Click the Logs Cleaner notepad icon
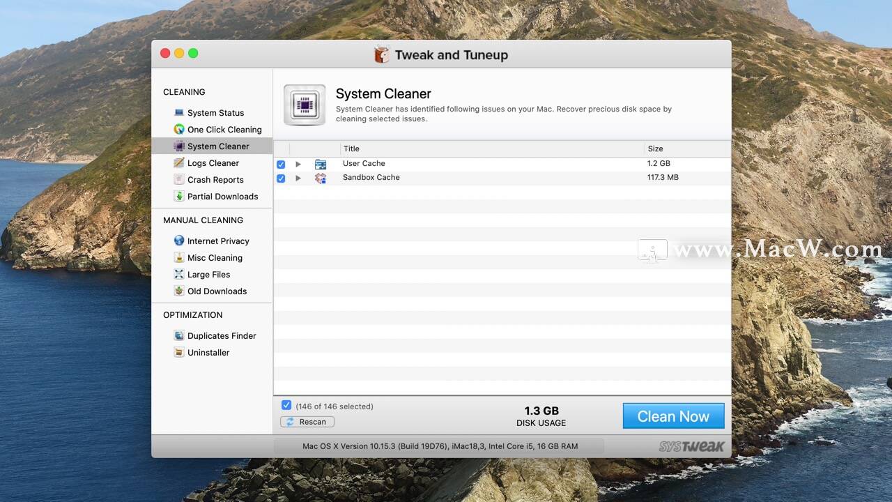This screenshot has height=502, width=892. [x=179, y=162]
